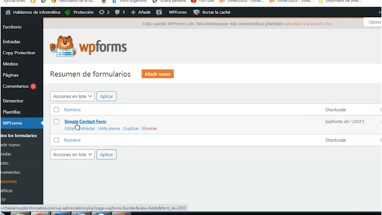Click the [wpforms id="2303"] shortcode text
Viewport: 382px width, 215px height.
tap(345, 121)
